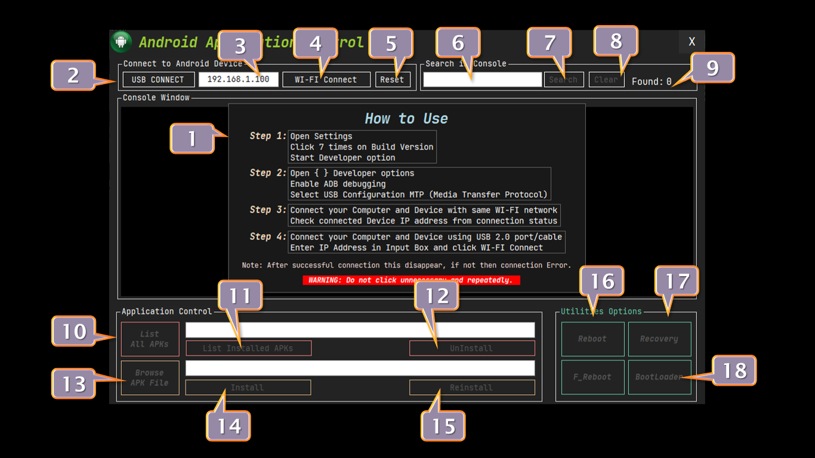Click the F_Reboot utility button
This screenshot has height=458, width=815.
pos(592,377)
